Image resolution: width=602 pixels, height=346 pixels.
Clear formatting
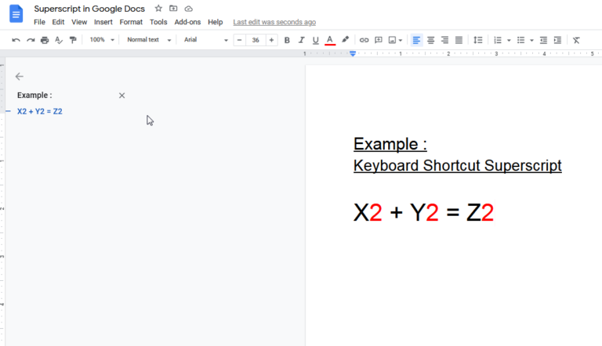coord(576,40)
